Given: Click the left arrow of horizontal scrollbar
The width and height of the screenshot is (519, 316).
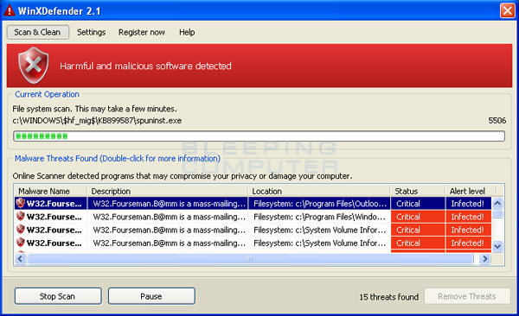Looking at the screenshot, I should (x=20, y=259).
